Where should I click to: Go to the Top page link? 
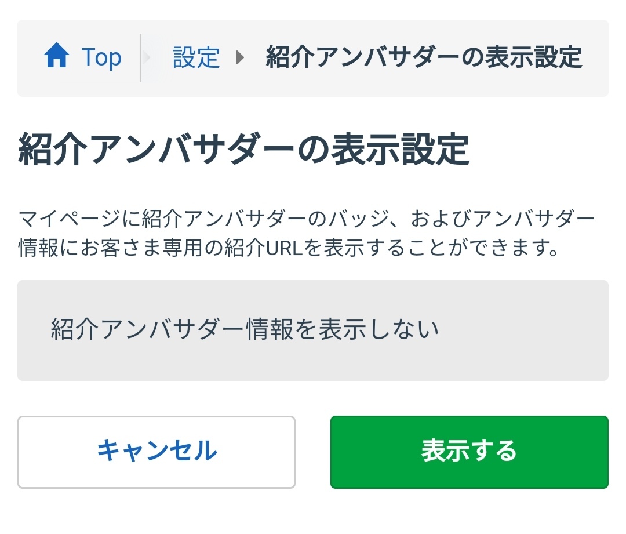click(101, 57)
